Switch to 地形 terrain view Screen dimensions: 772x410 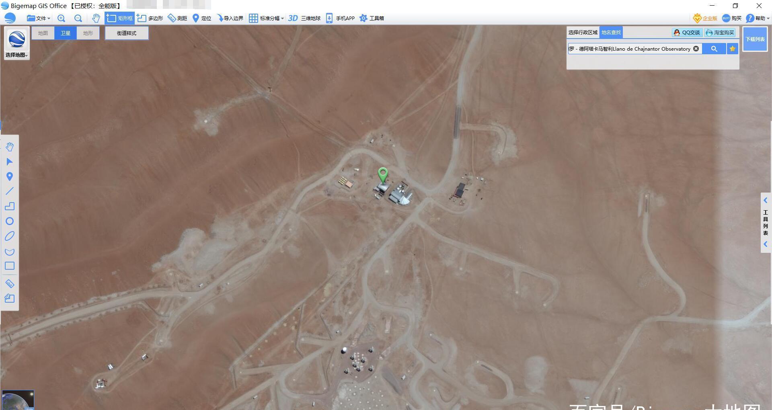tap(88, 33)
